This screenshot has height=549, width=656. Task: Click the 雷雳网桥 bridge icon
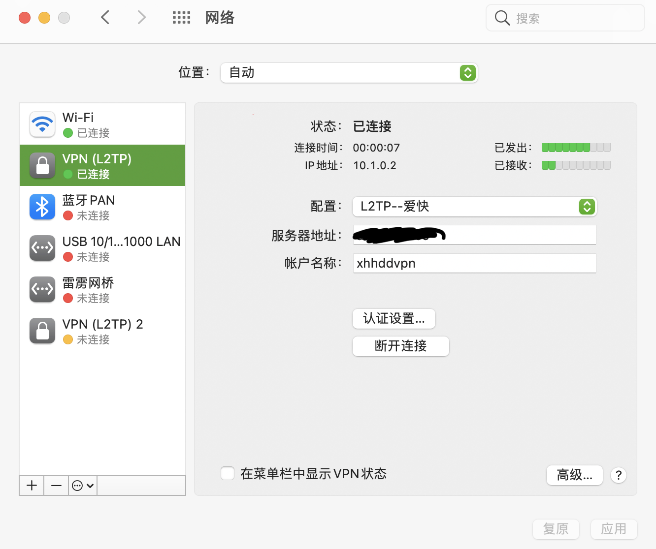point(42,289)
